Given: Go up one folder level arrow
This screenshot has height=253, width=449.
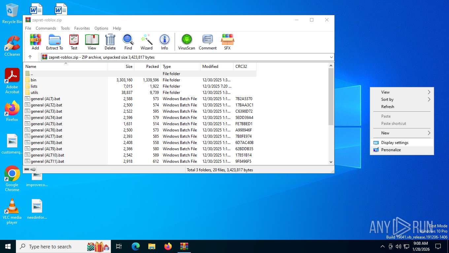Looking at the screenshot, I should 30,57.
